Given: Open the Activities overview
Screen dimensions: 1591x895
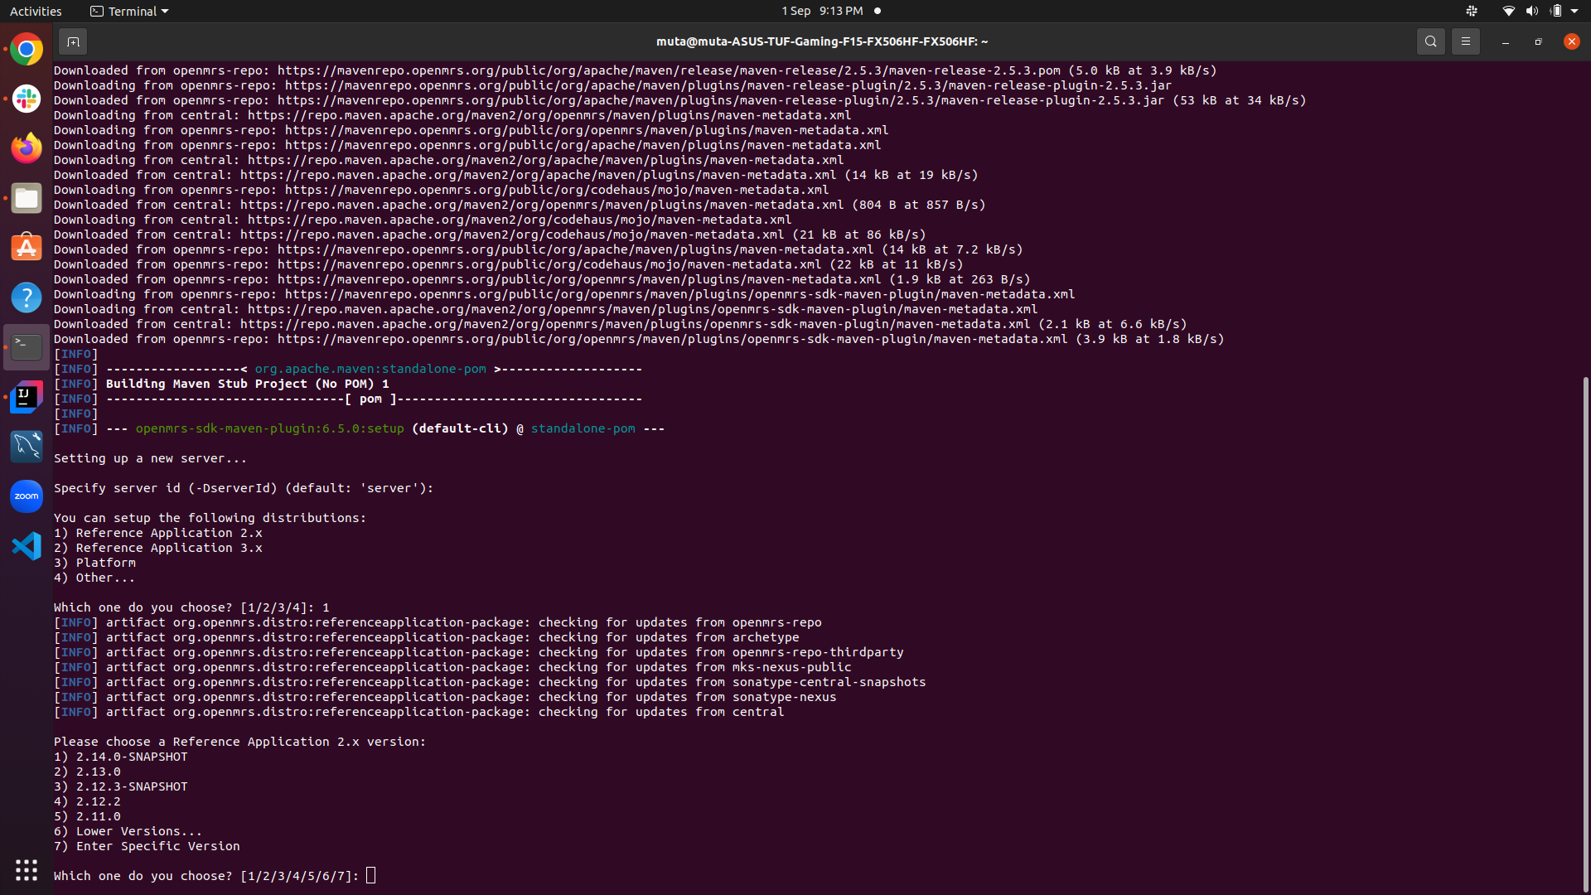Looking at the screenshot, I should tap(36, 11).
